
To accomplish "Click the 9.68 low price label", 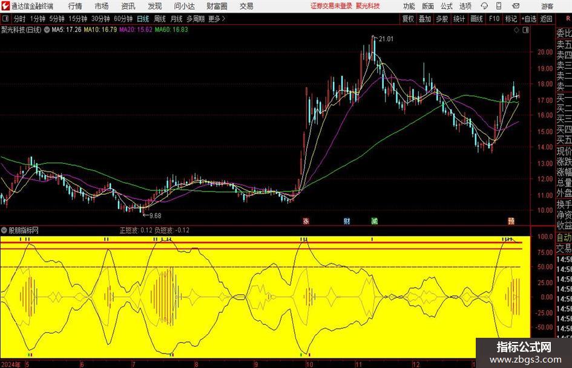I will click(156, 216).
